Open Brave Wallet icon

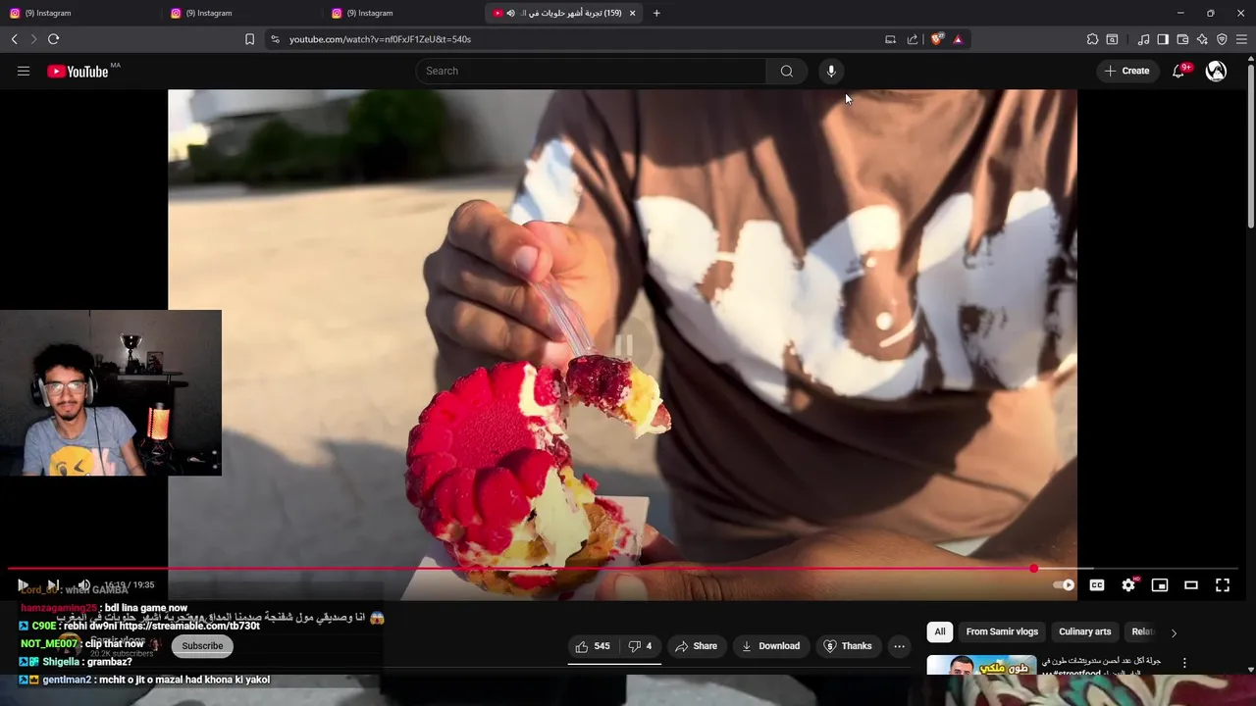(1182, 39)
